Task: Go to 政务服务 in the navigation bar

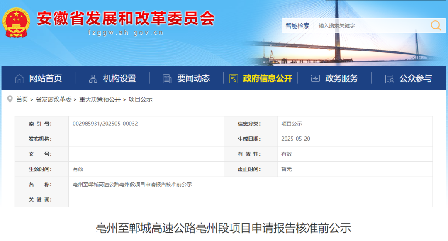Action: pos(341,78)
